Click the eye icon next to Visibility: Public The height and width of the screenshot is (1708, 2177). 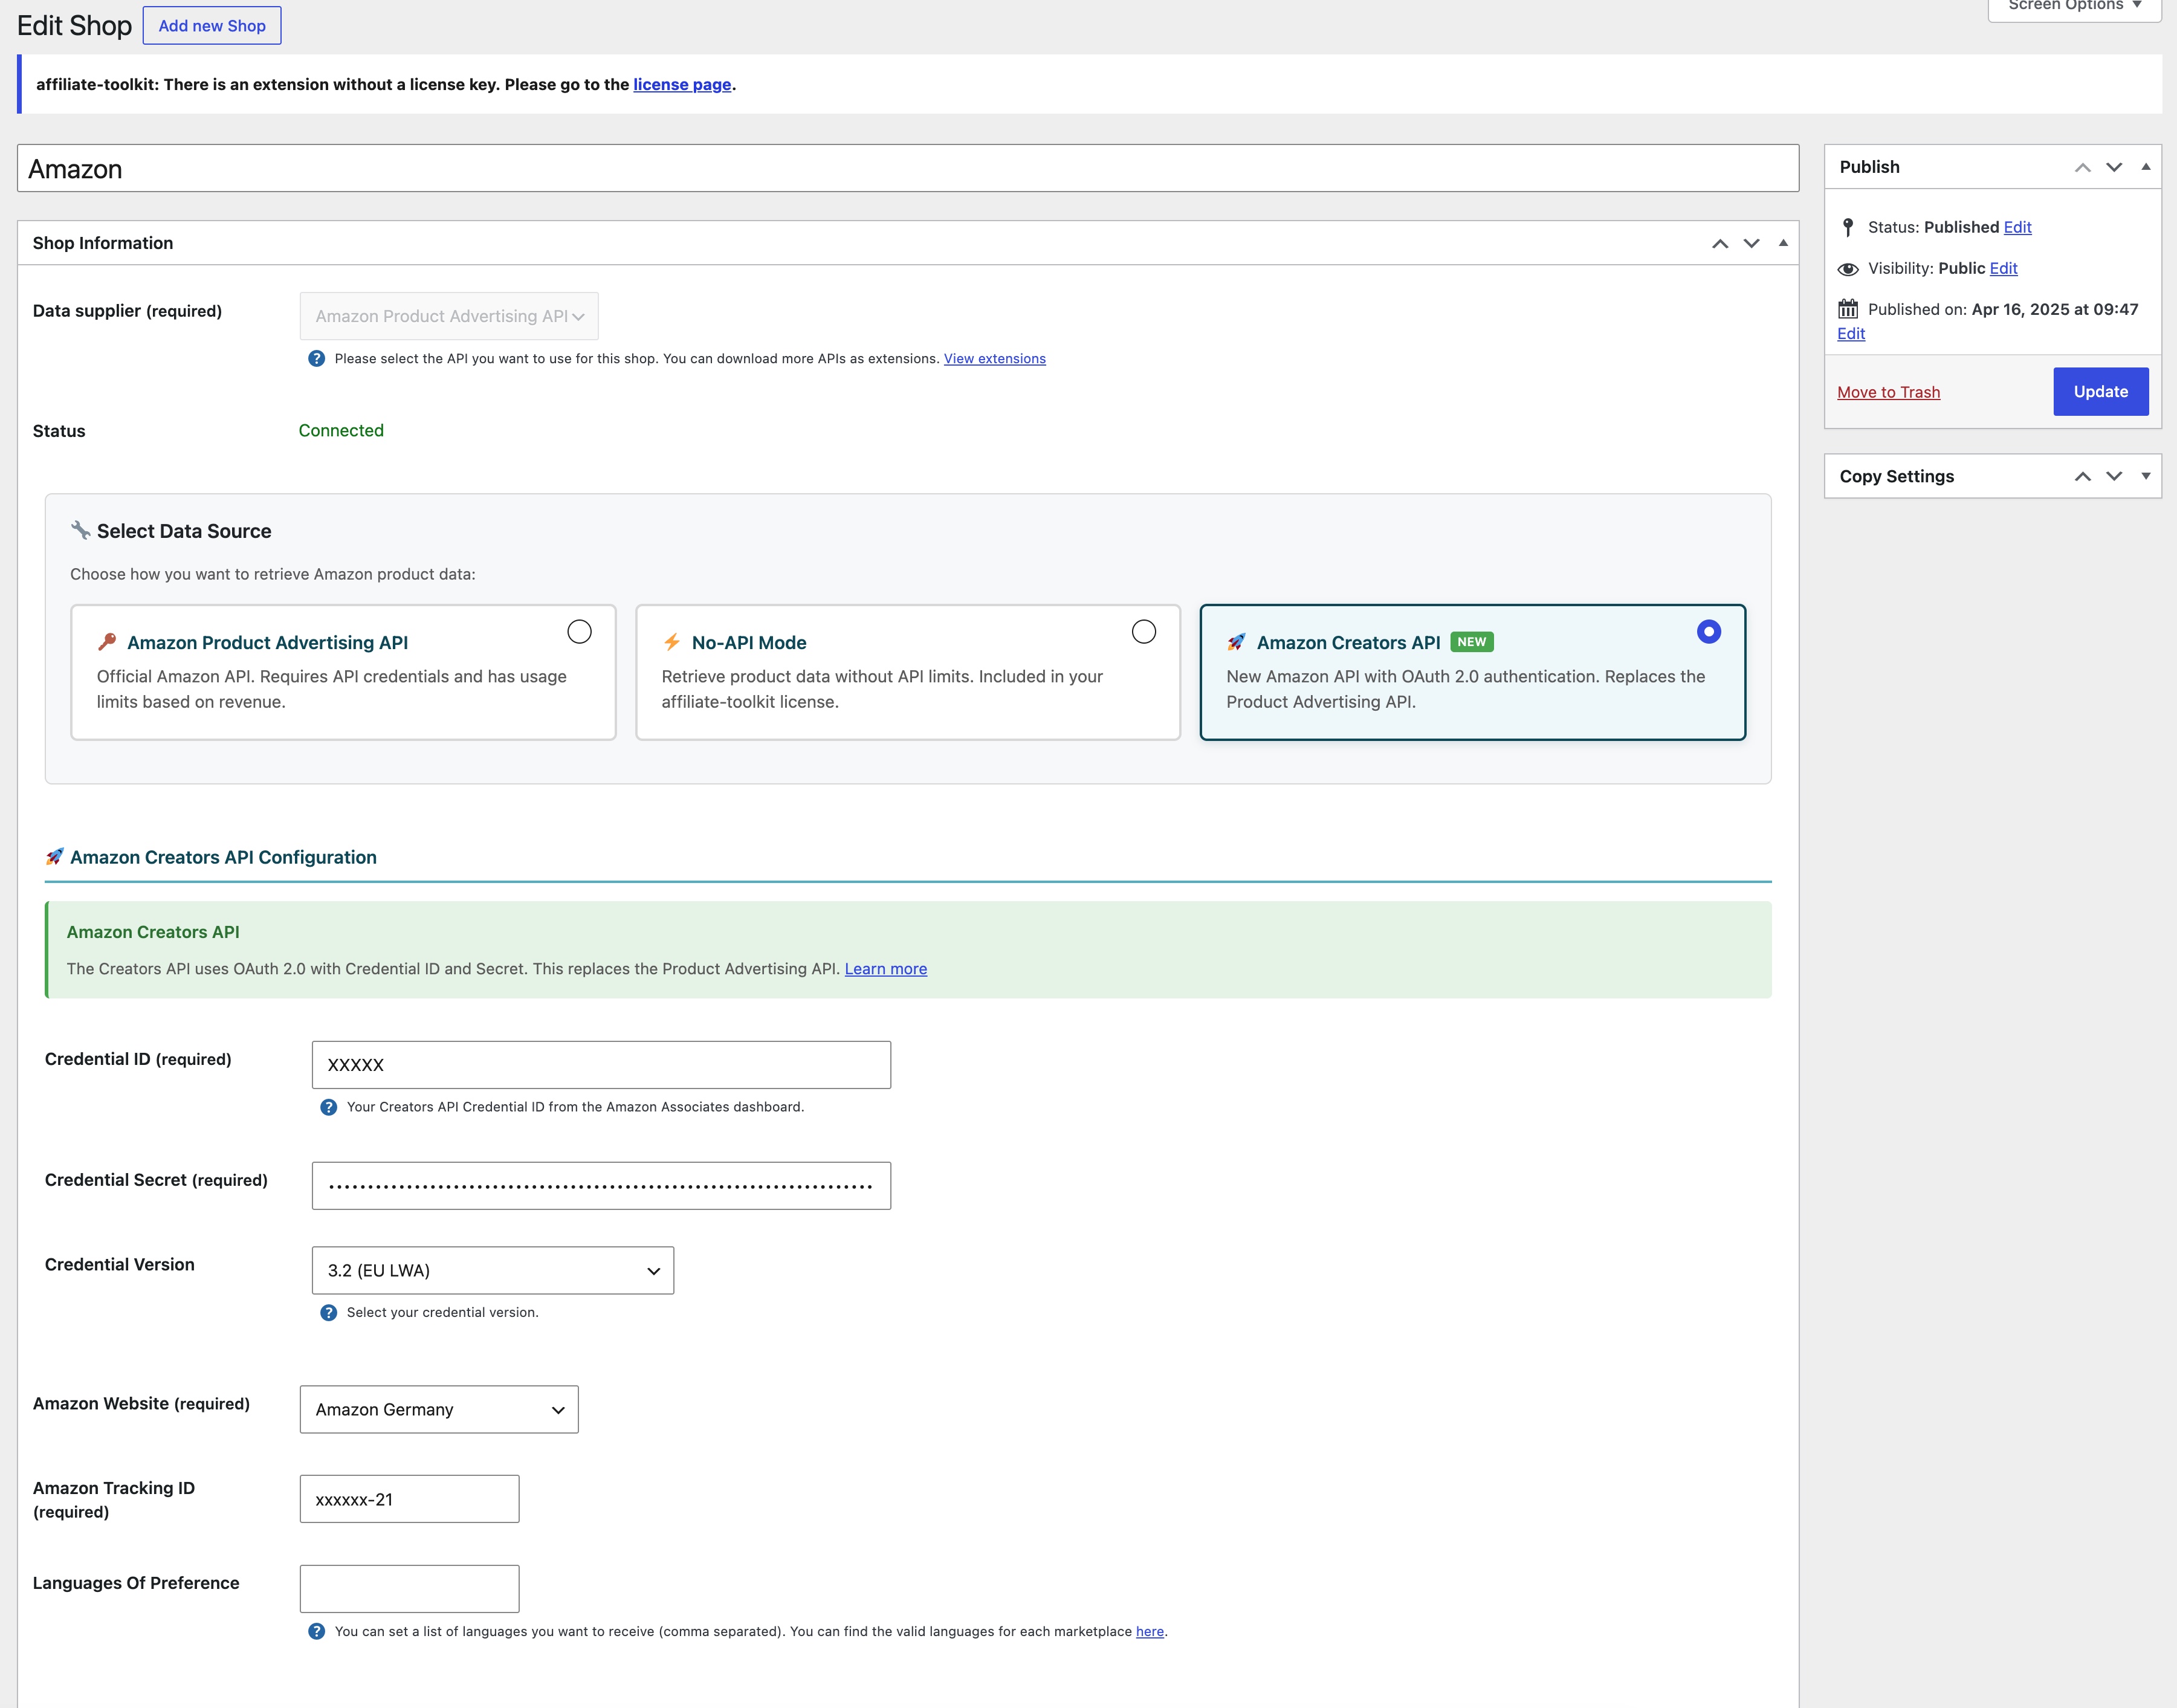pos(1848,269)
